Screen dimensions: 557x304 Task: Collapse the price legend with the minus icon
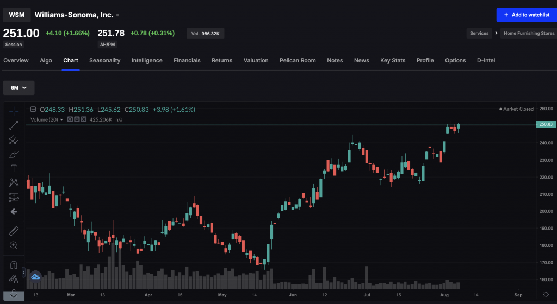[33, 110]
